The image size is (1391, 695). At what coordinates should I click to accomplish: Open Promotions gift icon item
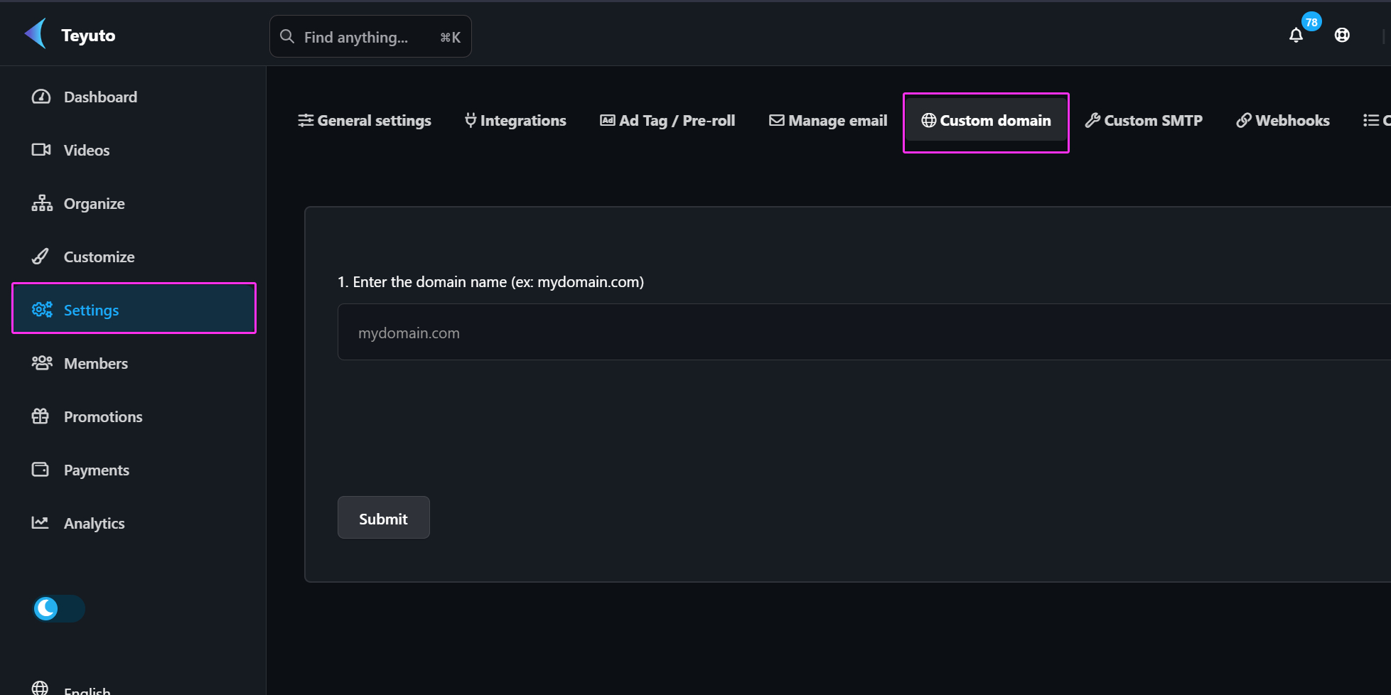click(102, 417)
